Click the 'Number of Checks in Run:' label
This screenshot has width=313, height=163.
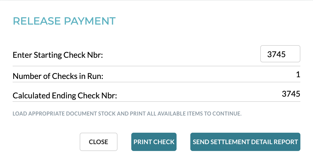[58, 76]
